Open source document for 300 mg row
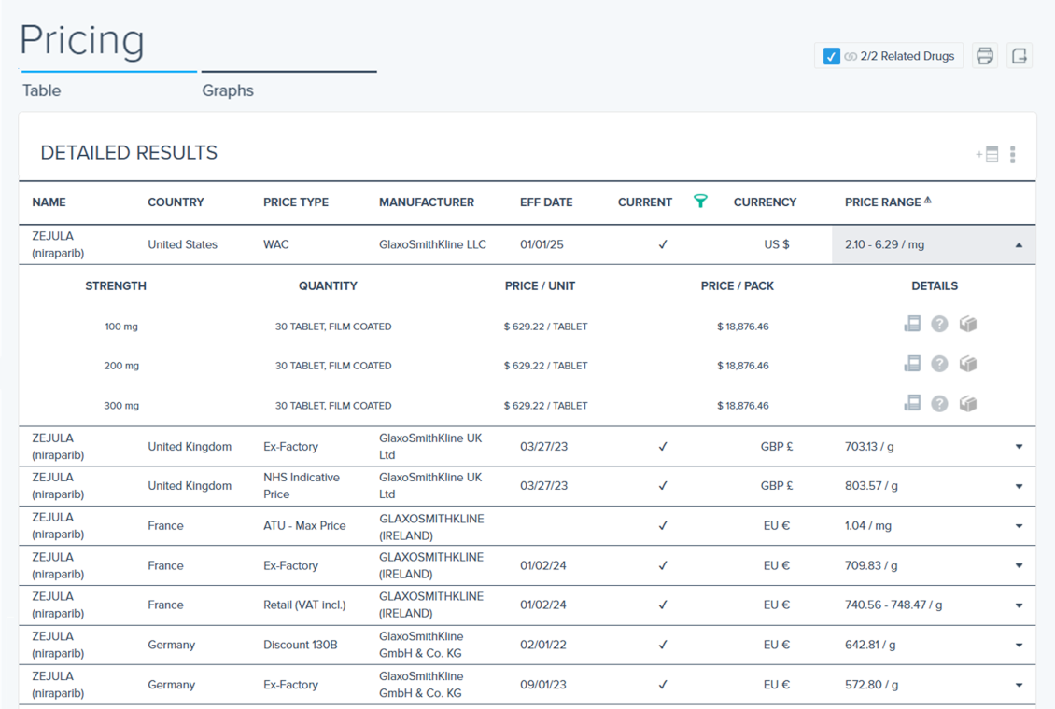 [x=911, y=403]
